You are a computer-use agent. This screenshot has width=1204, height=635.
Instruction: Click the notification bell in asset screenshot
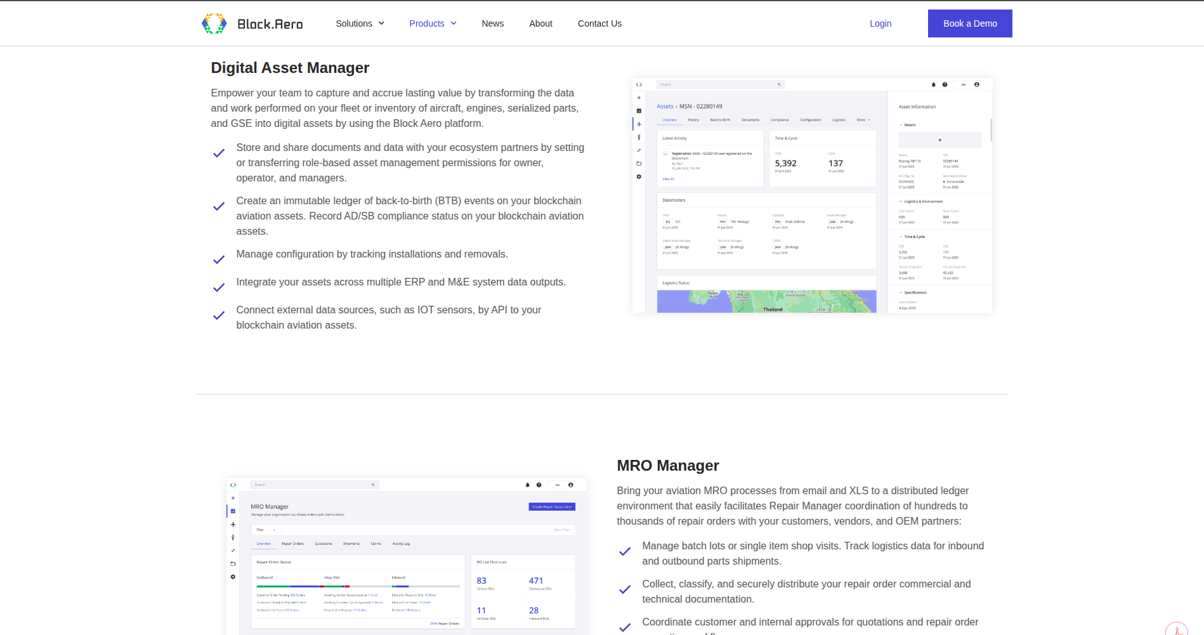(x=933, y=84)
